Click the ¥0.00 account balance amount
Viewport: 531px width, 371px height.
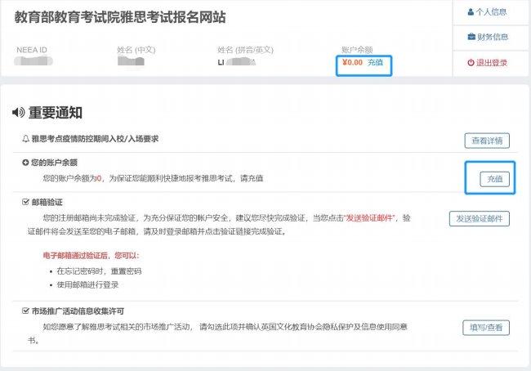352,62
